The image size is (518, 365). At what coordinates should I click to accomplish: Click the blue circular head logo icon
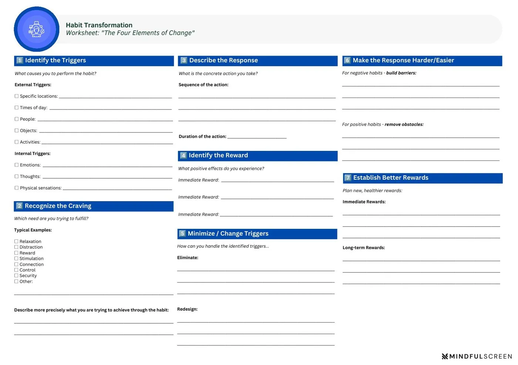pos(37,29)
